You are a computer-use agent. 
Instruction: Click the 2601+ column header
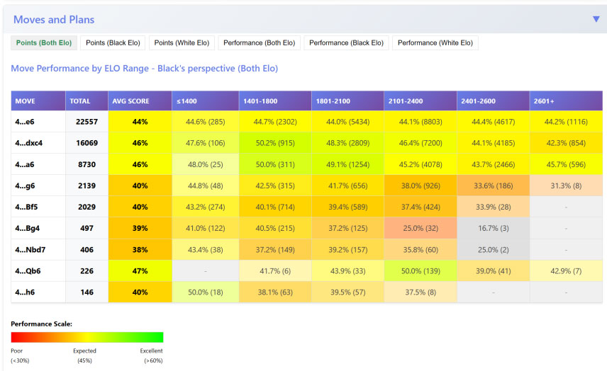tap(545, 101)
